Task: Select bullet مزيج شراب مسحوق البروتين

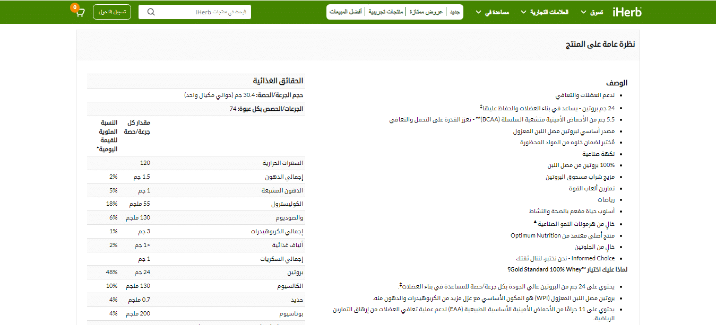Action: tap(581, 177)
